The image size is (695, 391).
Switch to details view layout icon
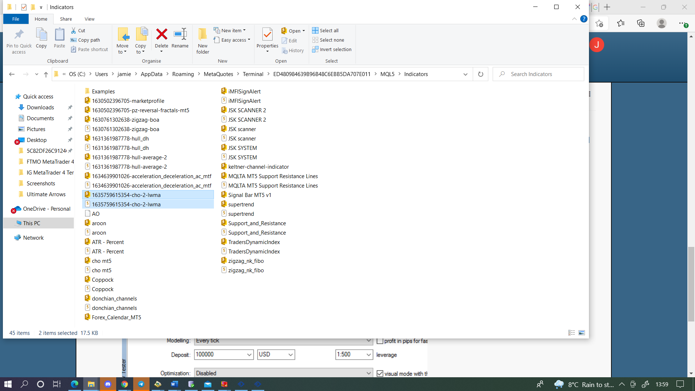coord(572,333)
